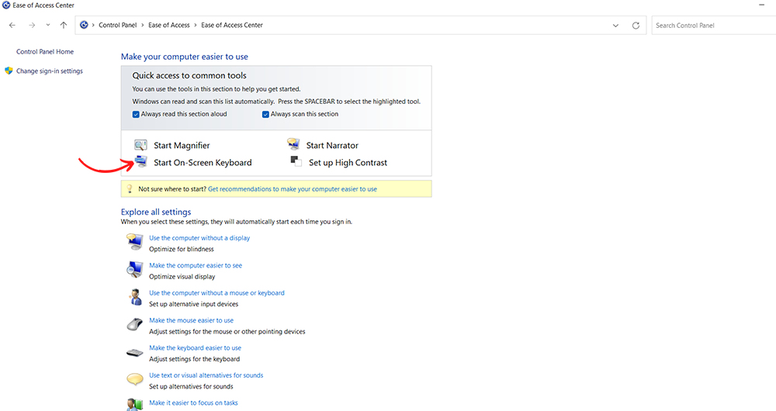Viewport: 776px width, 411px height.
Task: Click the Set up alternative input devices text
Action: pos(193,304)
